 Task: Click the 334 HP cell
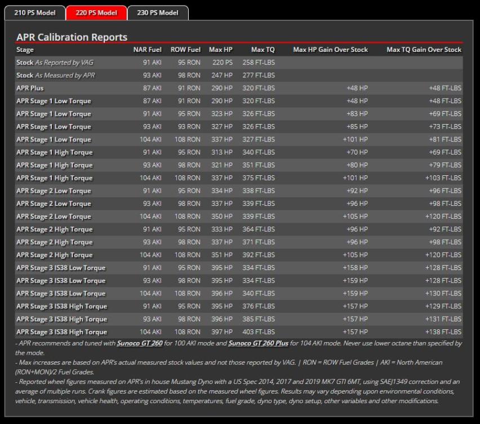[222, 191]
